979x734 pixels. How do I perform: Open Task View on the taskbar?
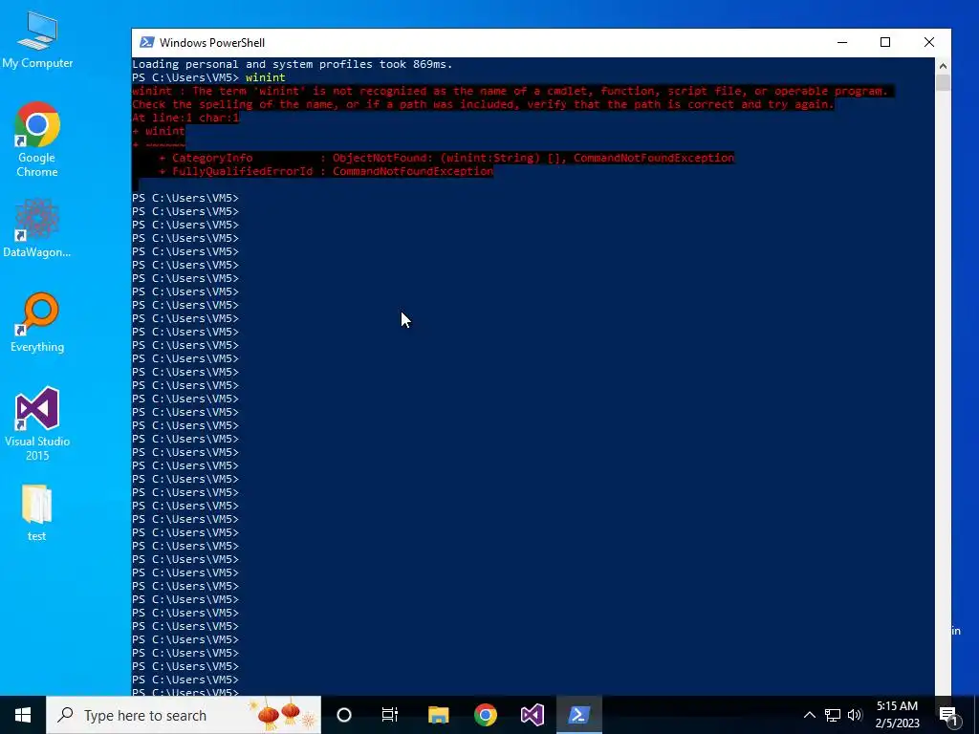coord(390,715)
